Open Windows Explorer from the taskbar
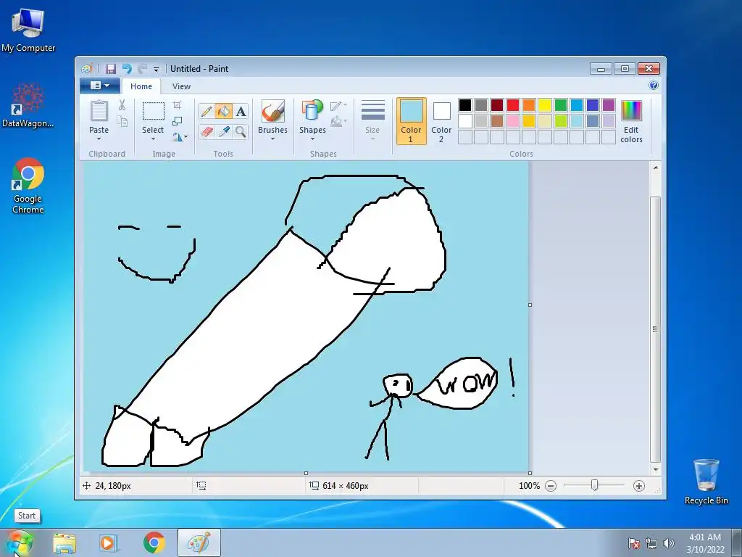The height and width of the screenshot is (557, 742). 64,542
